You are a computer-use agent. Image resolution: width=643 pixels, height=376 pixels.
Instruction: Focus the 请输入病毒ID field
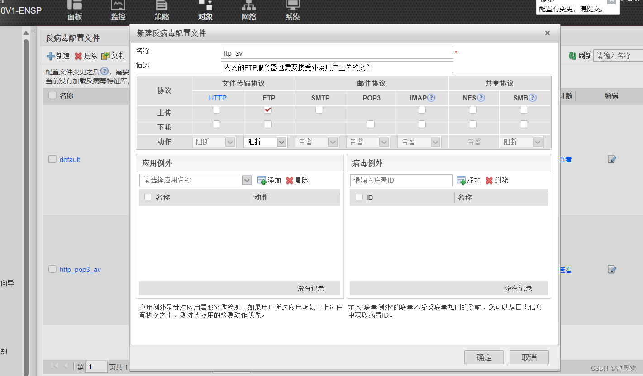(x=401, y=180)
